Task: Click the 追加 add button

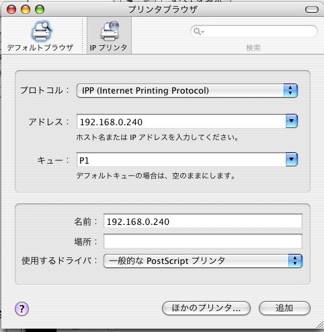Action: (x=284, y=308)
